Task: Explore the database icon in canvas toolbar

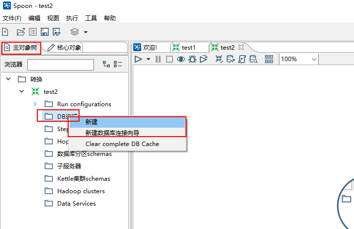Action: click(253, 59)
